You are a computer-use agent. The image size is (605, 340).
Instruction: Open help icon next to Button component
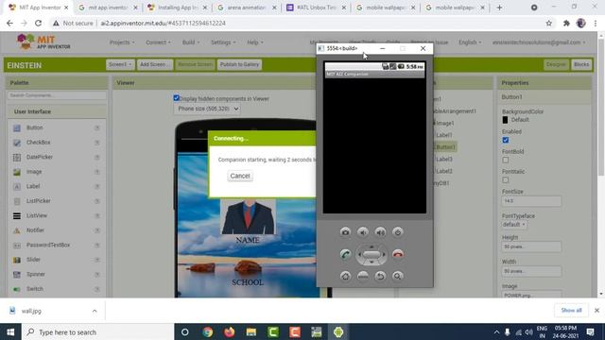pyautogui.click(x=97, y=127)
